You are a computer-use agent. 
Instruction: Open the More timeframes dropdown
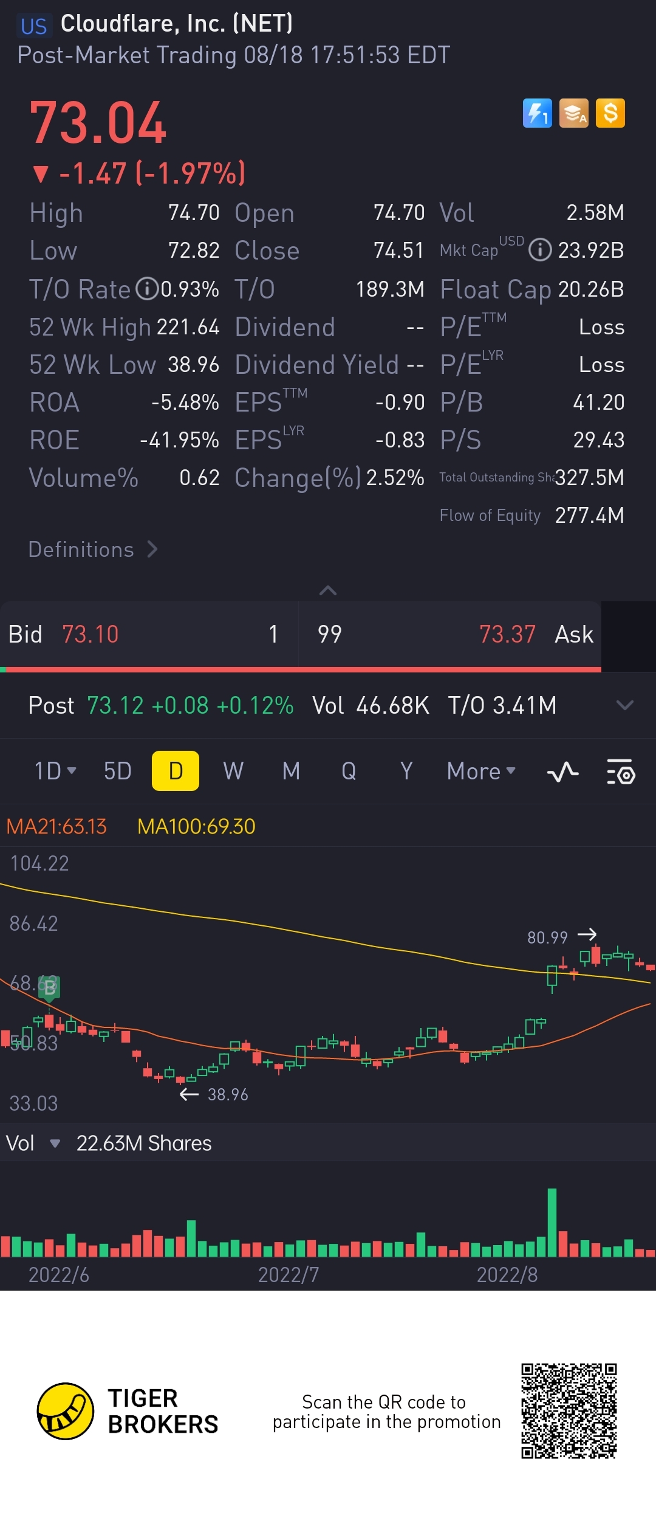pos(481,771)
